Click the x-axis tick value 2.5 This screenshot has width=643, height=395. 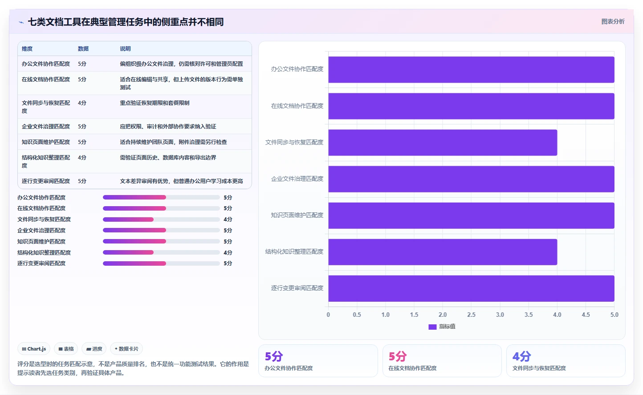click(x=471, y=315)
